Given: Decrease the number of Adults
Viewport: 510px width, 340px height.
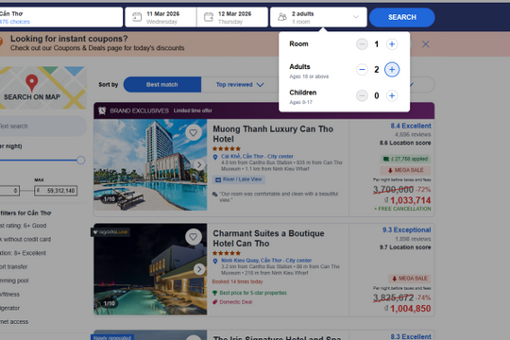Looking at the screenshot, I should coord(362,69).
